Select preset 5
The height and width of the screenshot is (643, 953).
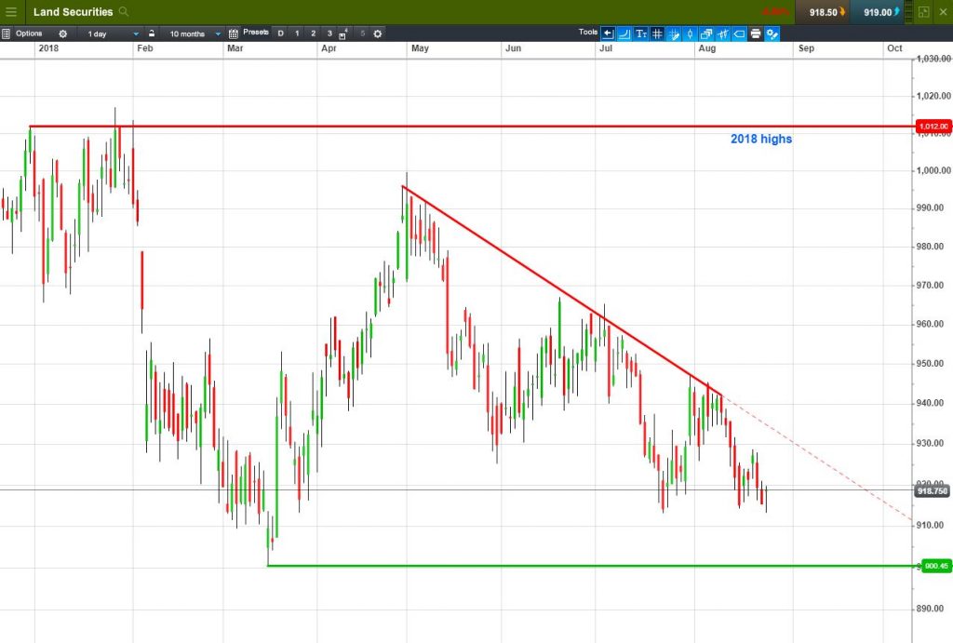click(x=362, y=33)
